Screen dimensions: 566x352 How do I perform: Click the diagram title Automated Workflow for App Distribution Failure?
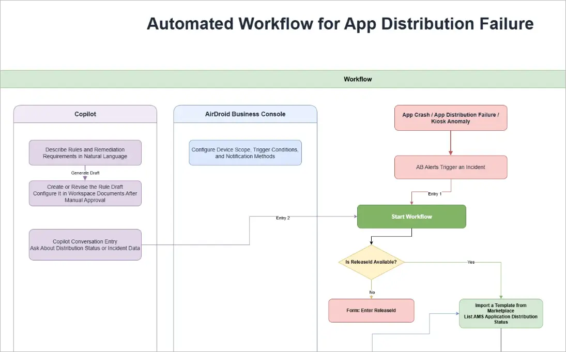tap(340, 24)
